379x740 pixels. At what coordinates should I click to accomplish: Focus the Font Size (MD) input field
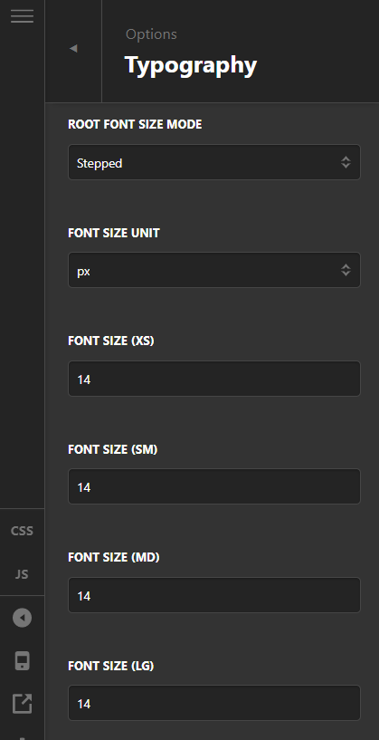tap(214, 595)
